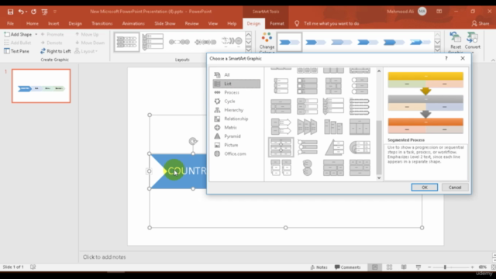Switch to Normal view icon
Screen dimensions: 496x279
click(x=375, y=267)
